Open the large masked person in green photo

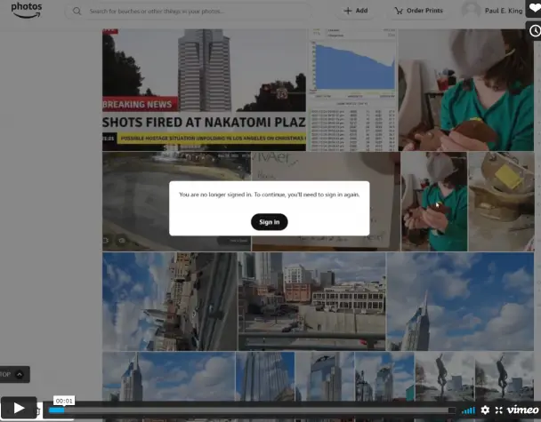coord(466,90)
